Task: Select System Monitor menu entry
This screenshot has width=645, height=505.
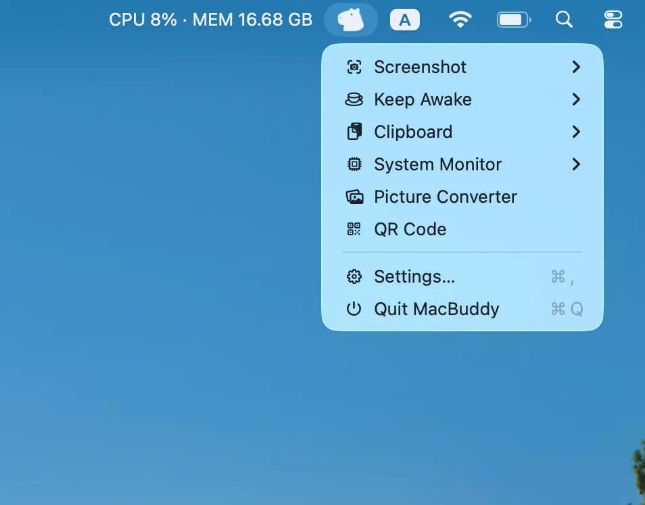Action: coord(462,164)
